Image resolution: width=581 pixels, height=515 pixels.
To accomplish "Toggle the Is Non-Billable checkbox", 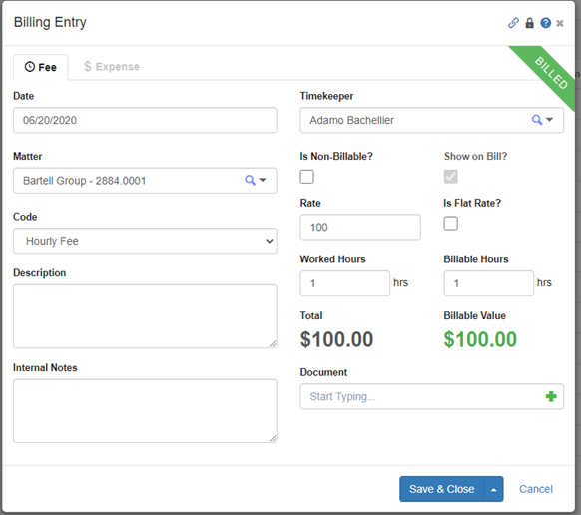I will [306, 177].
